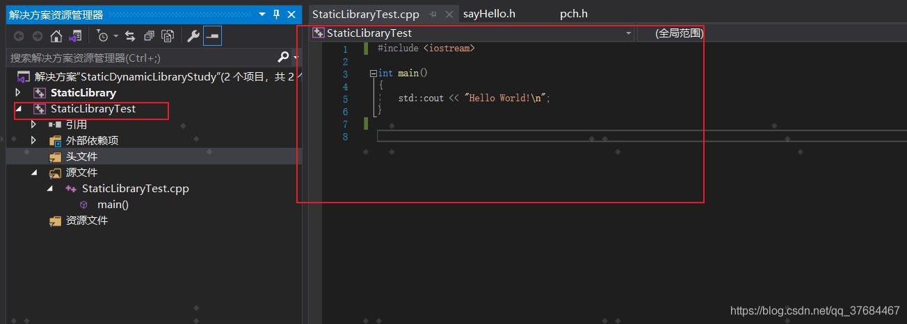Switch to the pch.h tab

(x=574, y=14)
